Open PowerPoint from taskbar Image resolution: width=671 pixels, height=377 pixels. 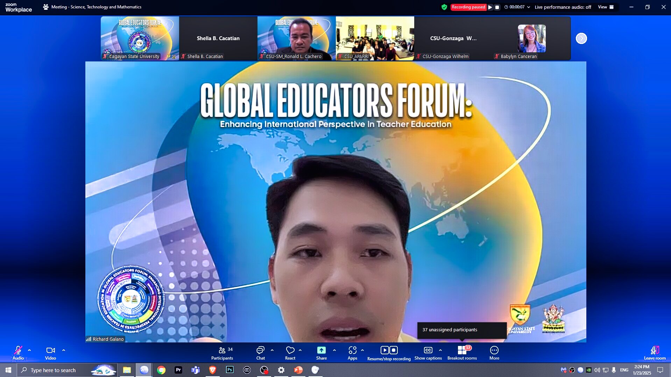298,370
